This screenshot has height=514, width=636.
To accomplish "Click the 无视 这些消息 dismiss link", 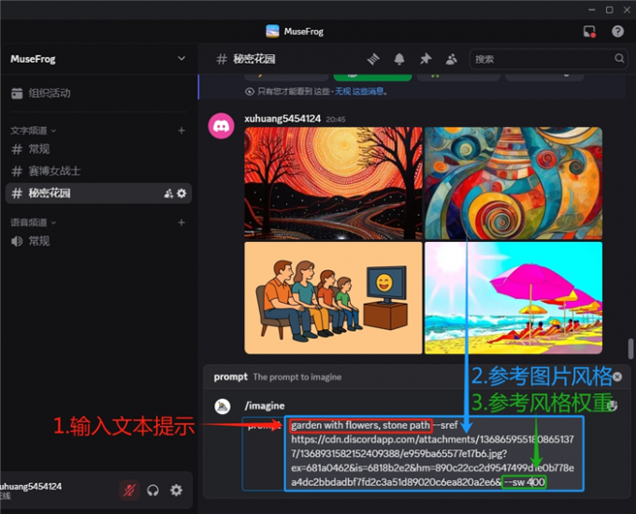I will [x=359, y=92].
